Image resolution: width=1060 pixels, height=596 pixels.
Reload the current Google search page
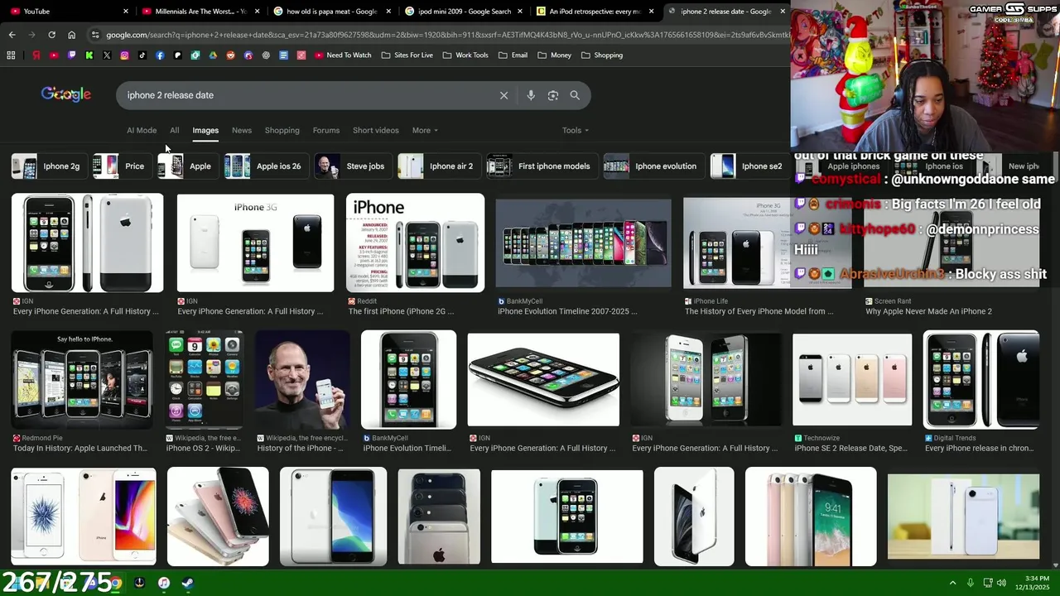point(51,35)
